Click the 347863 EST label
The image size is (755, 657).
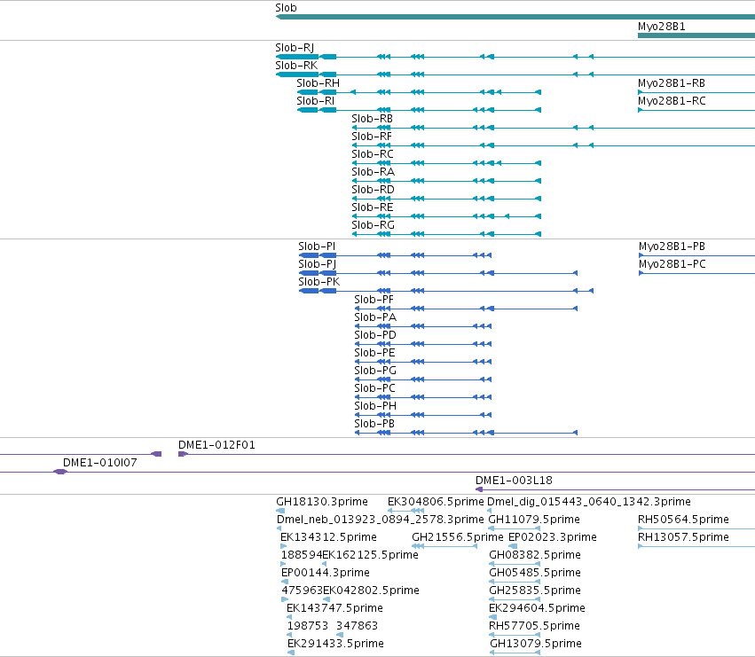357,626
